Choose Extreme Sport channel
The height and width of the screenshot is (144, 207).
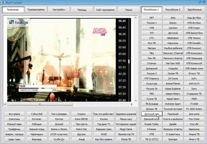173,104
